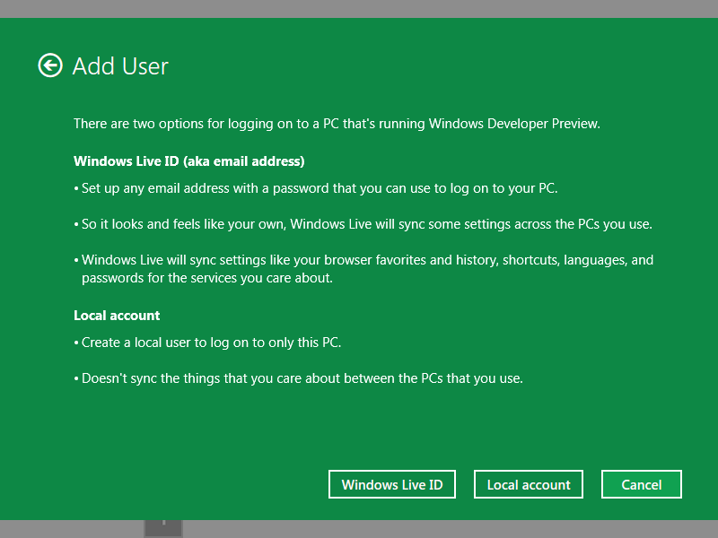The image size is (718, 538).
Task: Click the 'Windows Live will sync settings' bullet
Action: pyautogui.click(x=363, y=269)
